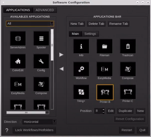The width and height of the screenshot is (151, 137).
Task: Click the Position number field
Action: (98, 111)
